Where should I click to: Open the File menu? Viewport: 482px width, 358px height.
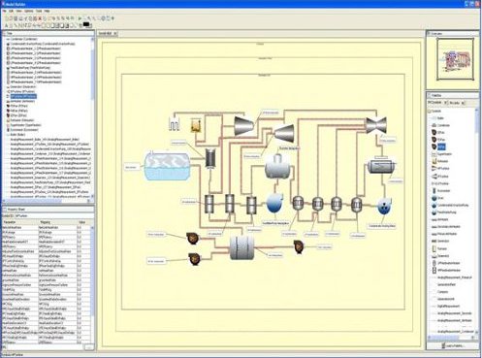pos(4,11)
